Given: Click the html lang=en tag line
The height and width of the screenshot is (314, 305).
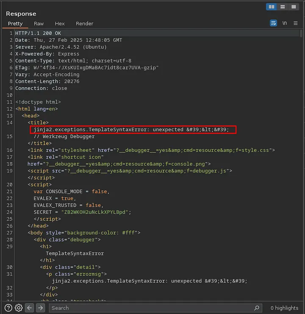Looking at the screenshot, I should (x=36, y=109).
